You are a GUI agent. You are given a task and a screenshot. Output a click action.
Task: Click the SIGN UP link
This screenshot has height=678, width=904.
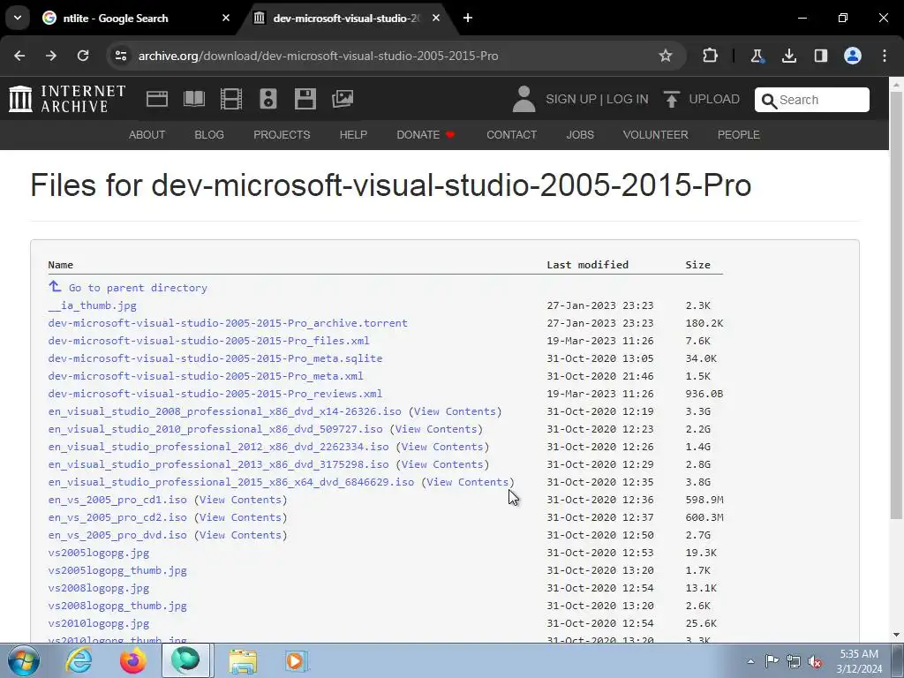pyautogui.click(x=571, y=99)
